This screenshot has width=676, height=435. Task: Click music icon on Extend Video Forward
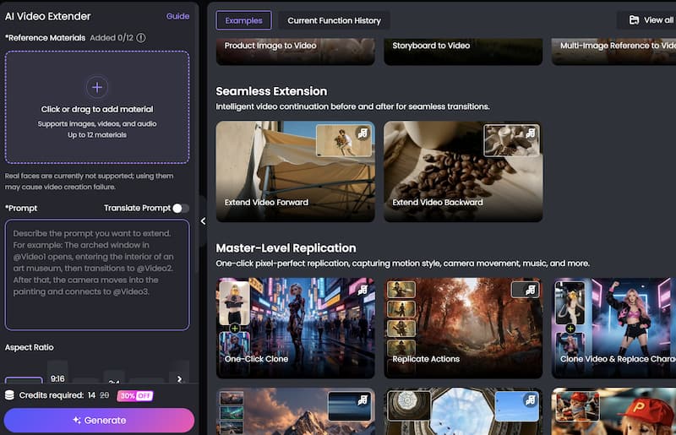click(363, 133)
